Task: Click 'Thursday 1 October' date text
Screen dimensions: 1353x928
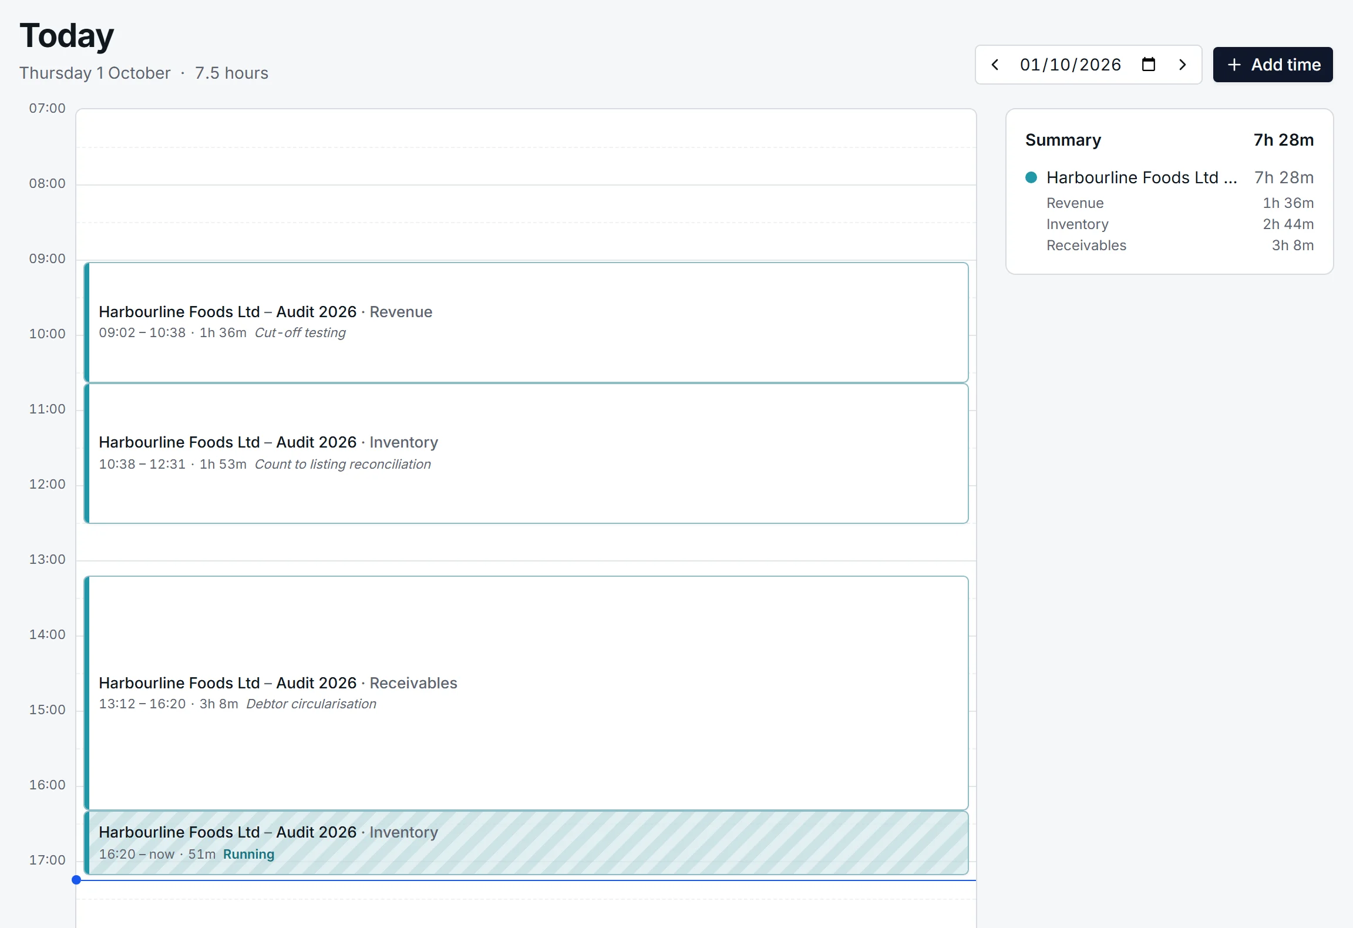Action: click(95, 73)
